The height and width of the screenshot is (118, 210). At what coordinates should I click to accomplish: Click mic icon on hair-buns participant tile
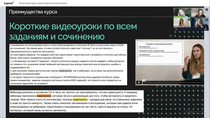pyautogui.click(x=207, y=10)
